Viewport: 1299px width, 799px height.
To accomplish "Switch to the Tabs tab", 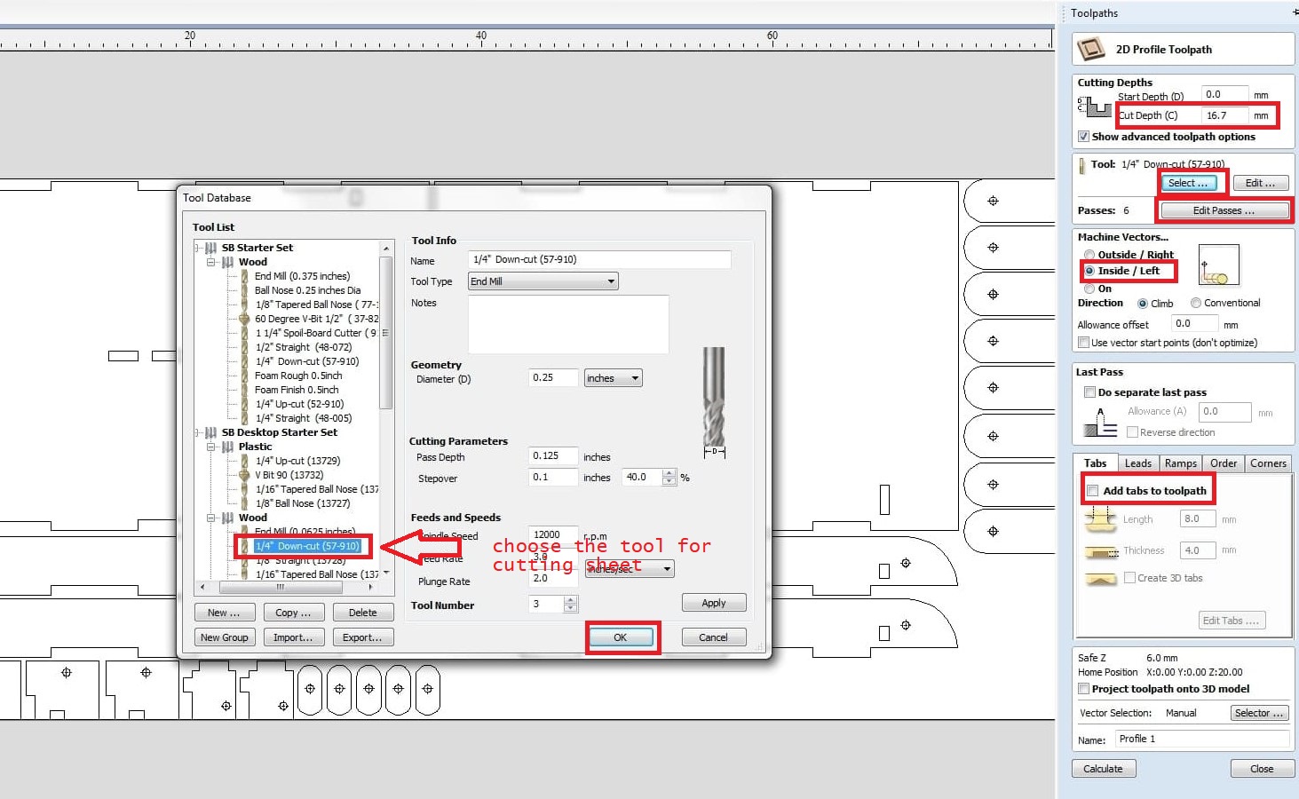I will (x=1095, y=463).
